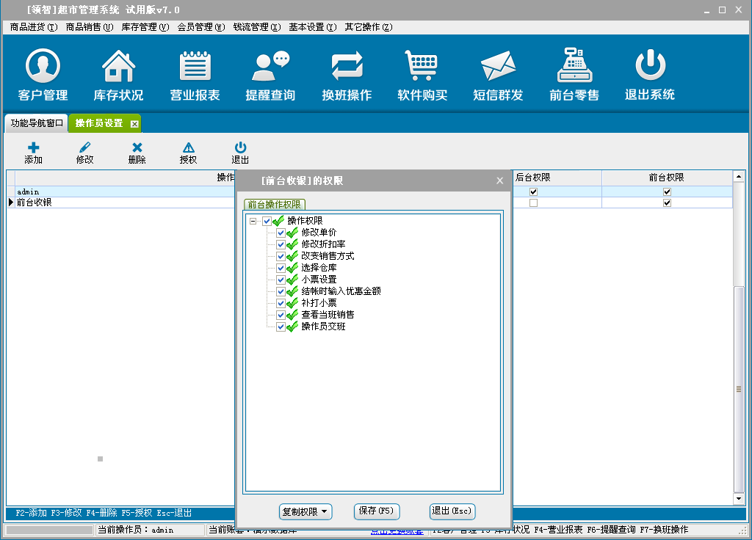Open 商品销售 menu
Image resolution: width=752 pixels, height=540 pixels.
pos(89,27)
